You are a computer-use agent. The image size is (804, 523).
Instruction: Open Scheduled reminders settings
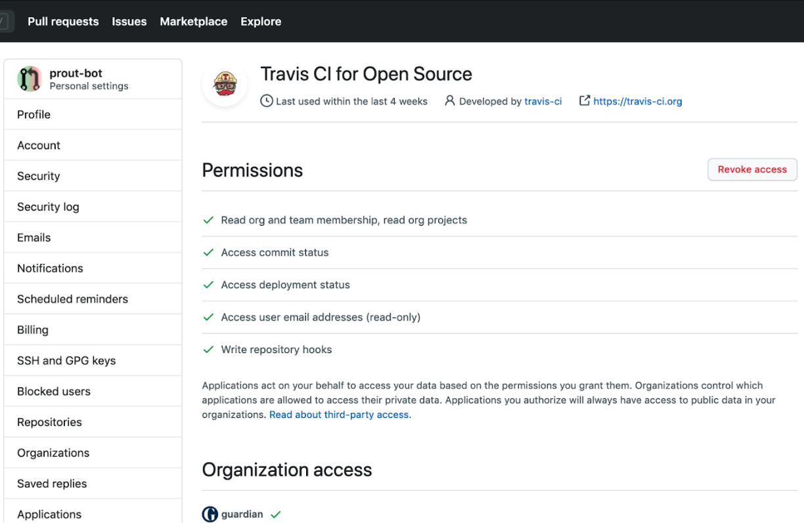point(93,299)
